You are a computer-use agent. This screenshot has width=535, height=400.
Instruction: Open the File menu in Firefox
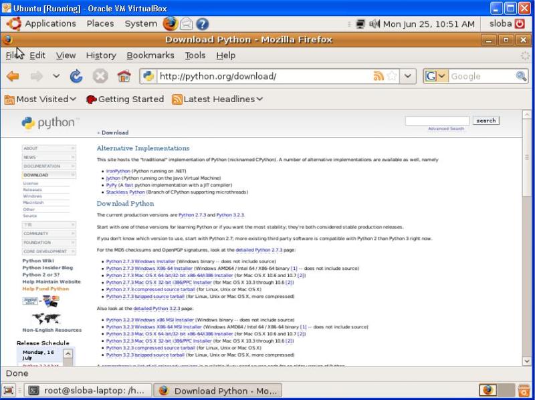[x=13, y=55]
